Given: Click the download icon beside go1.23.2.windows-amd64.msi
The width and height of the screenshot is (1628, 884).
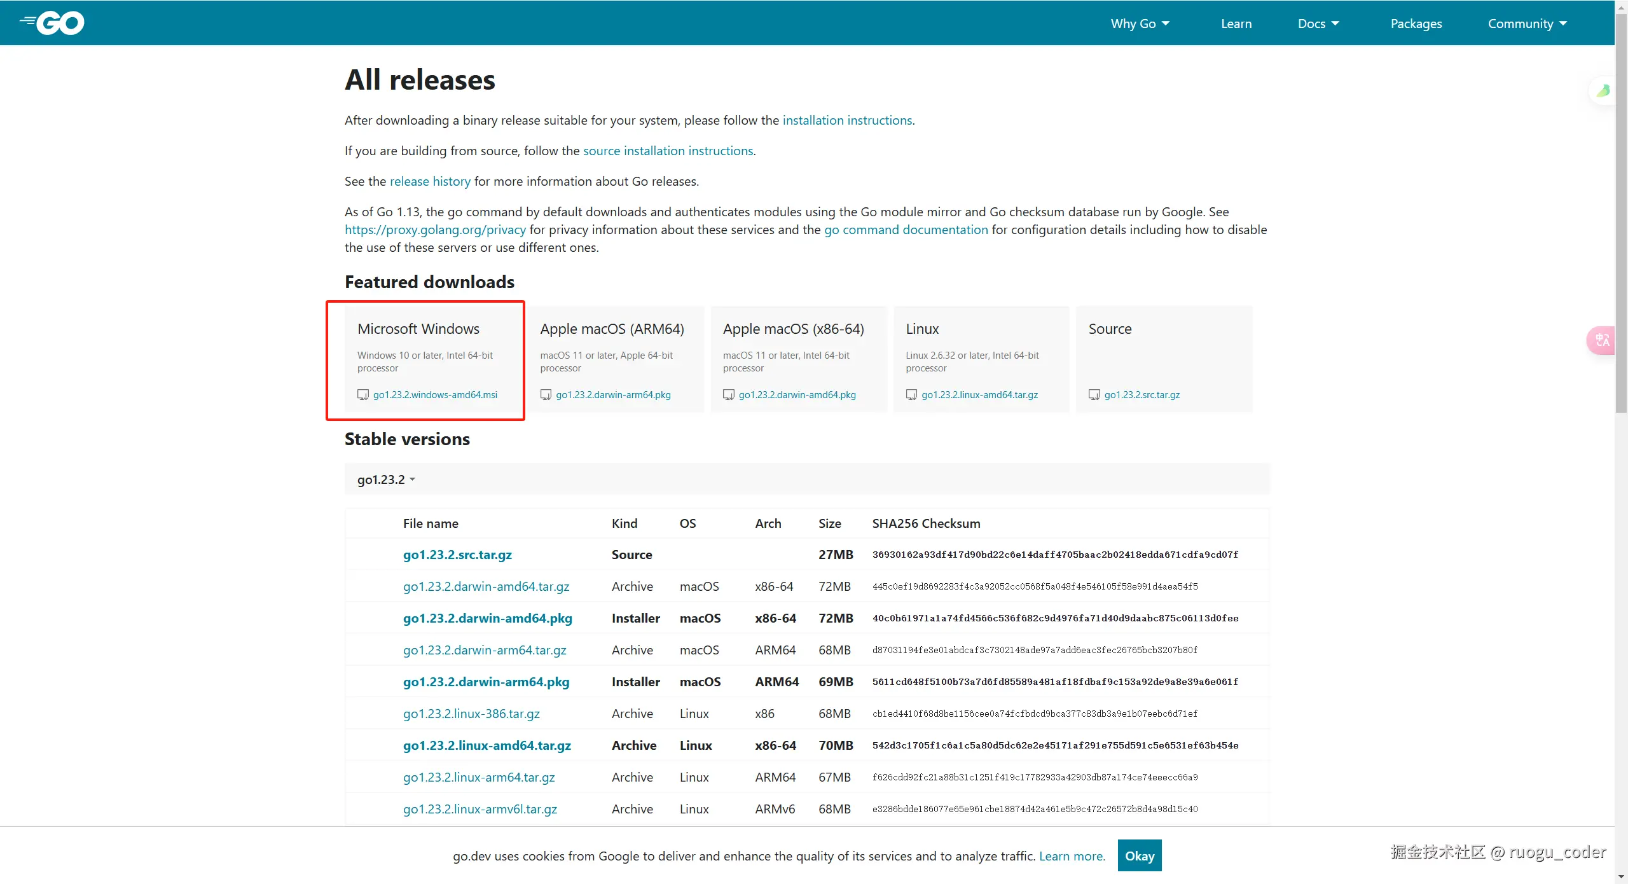Looking at the screenshot, I should tap(363, 395).
